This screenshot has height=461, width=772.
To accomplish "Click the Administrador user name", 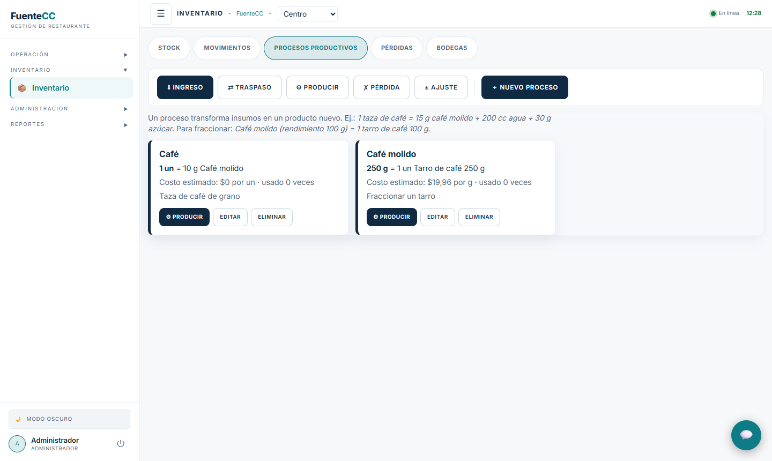I will (x=55, y=440).
